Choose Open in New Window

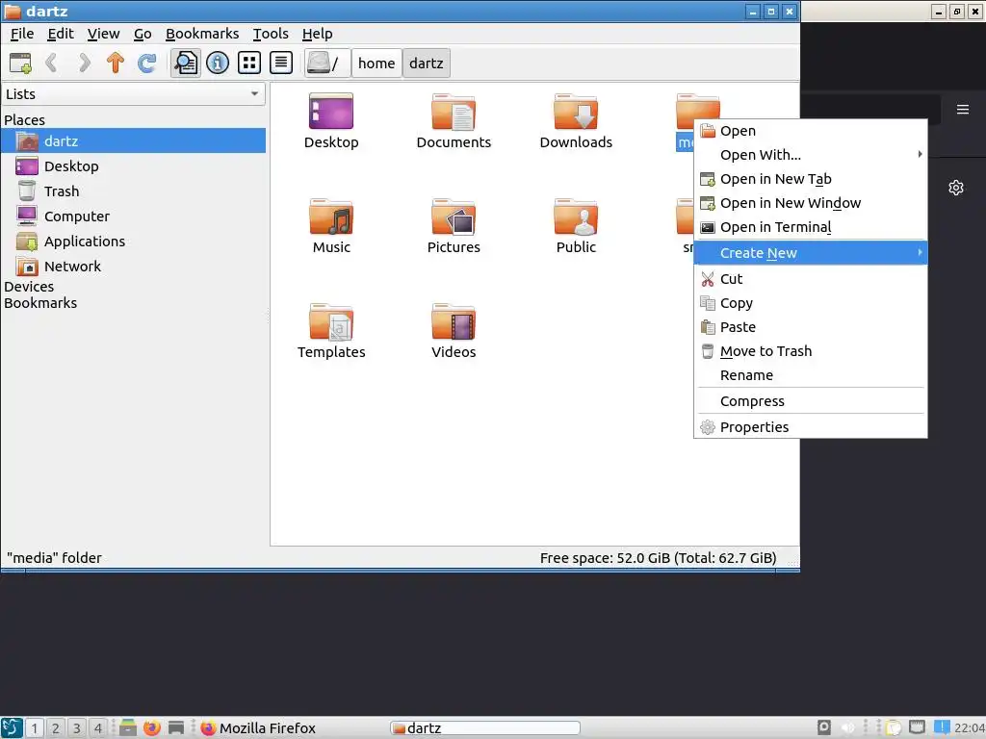tap(811, 203)
